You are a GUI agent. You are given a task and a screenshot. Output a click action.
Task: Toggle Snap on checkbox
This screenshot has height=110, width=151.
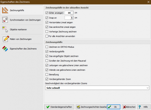pyautogui.click(x=47, y=18)
